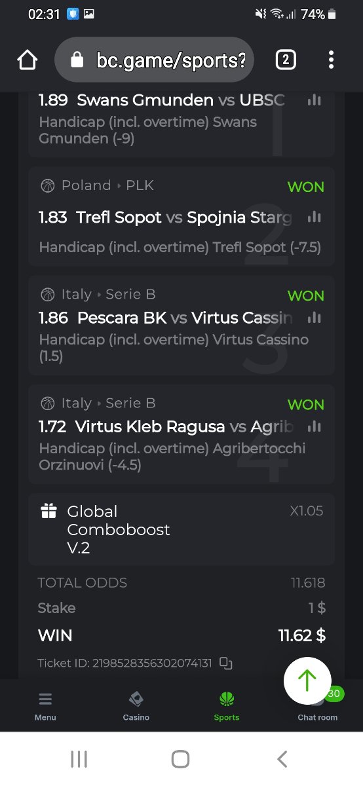Open stats icon for Swans Gmunden match
The width and height of the screenshot is (363, 786).
315,100
